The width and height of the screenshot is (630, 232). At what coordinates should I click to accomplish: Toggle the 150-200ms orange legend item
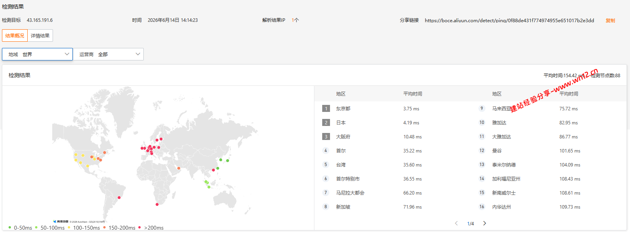[x=119, y=228]
